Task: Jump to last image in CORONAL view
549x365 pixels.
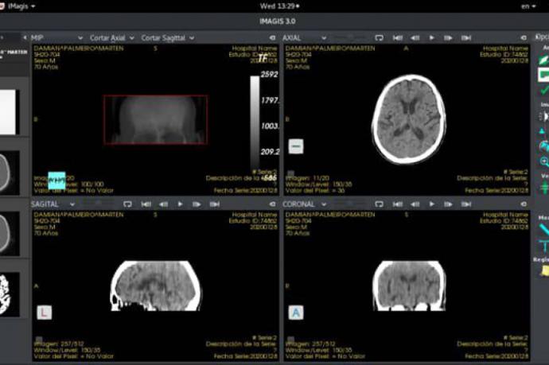Action: point(465,204)
